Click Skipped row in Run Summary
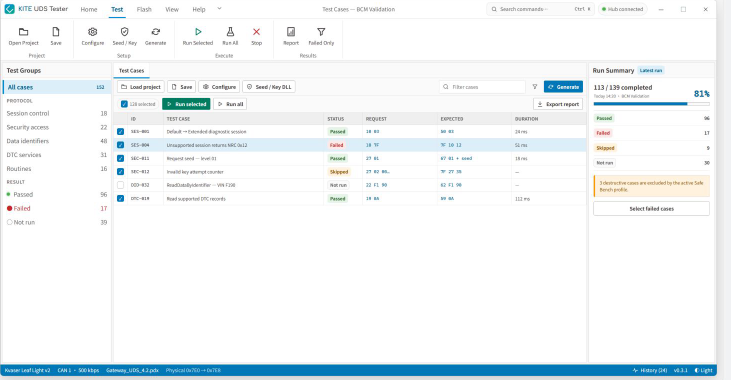Screen dimensions: 731x380 (x=651, y=148)
